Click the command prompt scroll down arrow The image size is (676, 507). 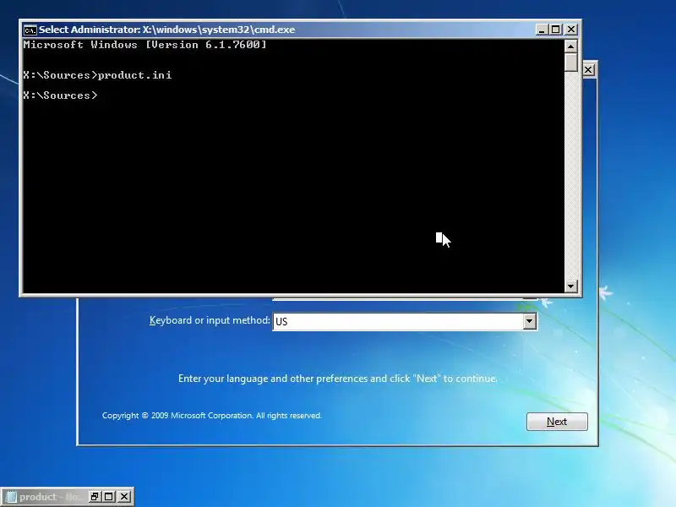[x=571, y=286]
